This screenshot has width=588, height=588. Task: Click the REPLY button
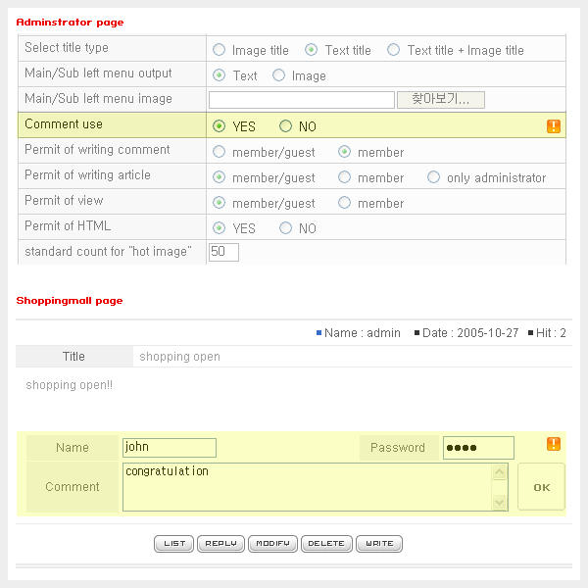[x=220, y=543]
